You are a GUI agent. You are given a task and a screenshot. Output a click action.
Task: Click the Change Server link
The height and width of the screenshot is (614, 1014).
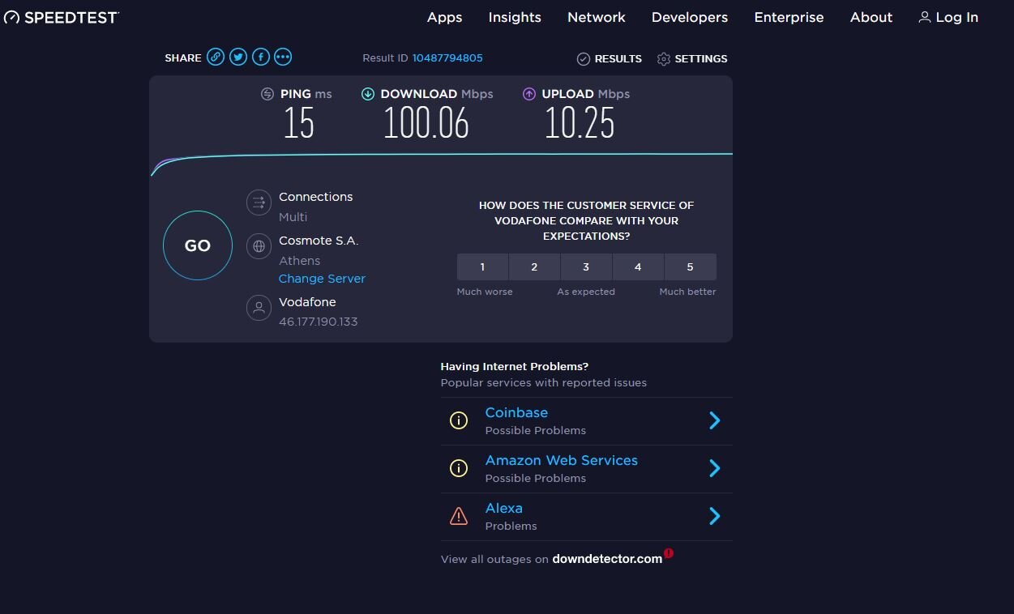[322, 279]
